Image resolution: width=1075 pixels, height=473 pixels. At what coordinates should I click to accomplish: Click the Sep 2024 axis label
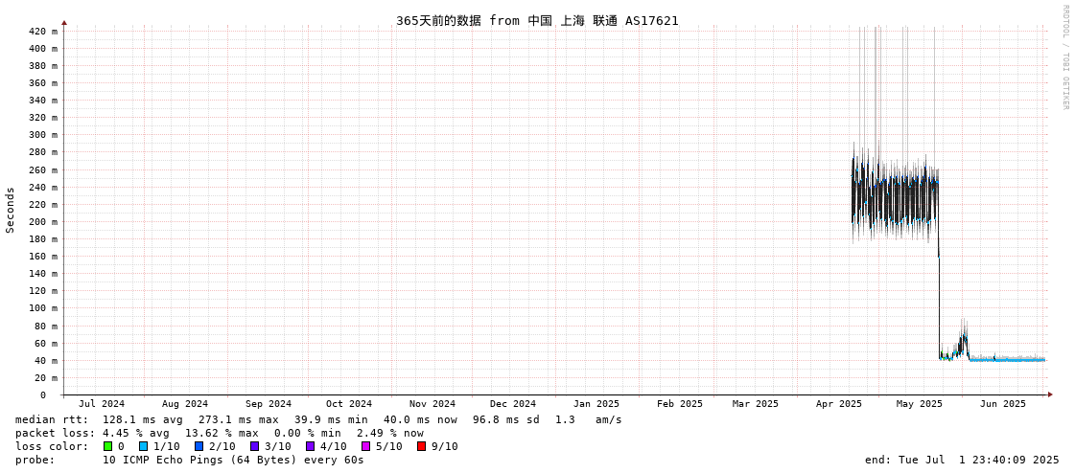pyautogui.click(x=269, y=404)
